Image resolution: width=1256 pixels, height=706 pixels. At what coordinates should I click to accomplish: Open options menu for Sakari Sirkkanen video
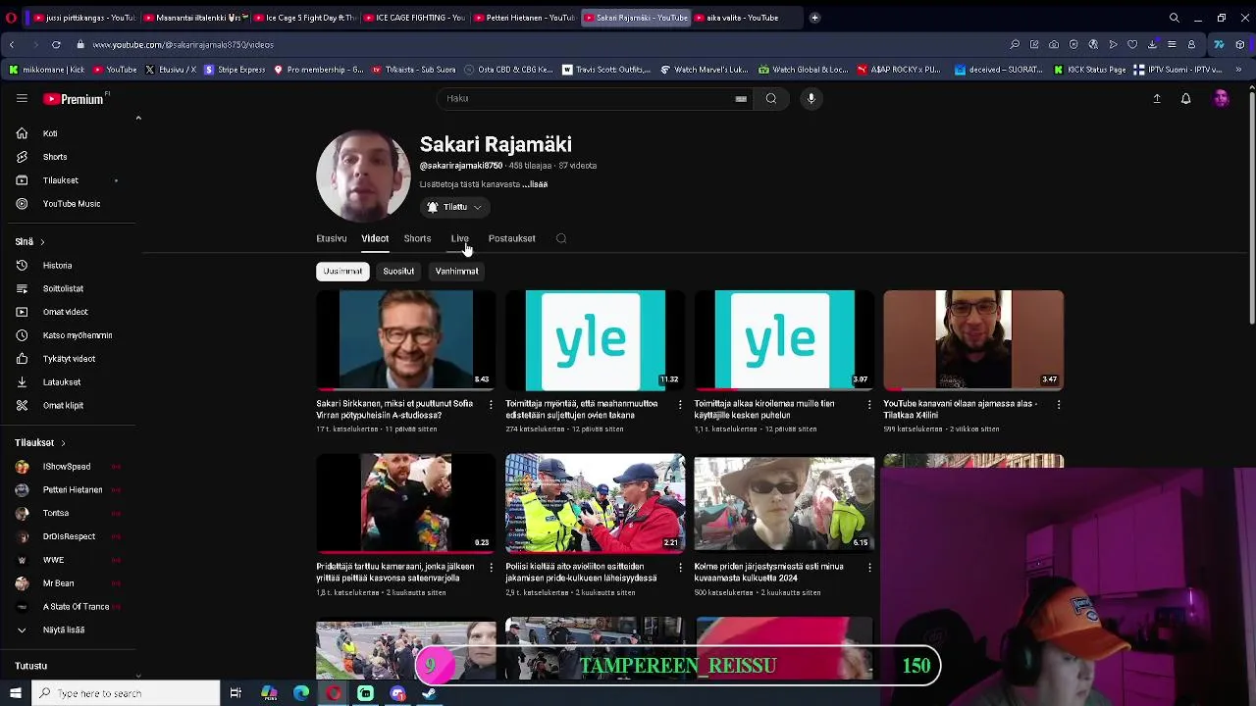point(491,404)
